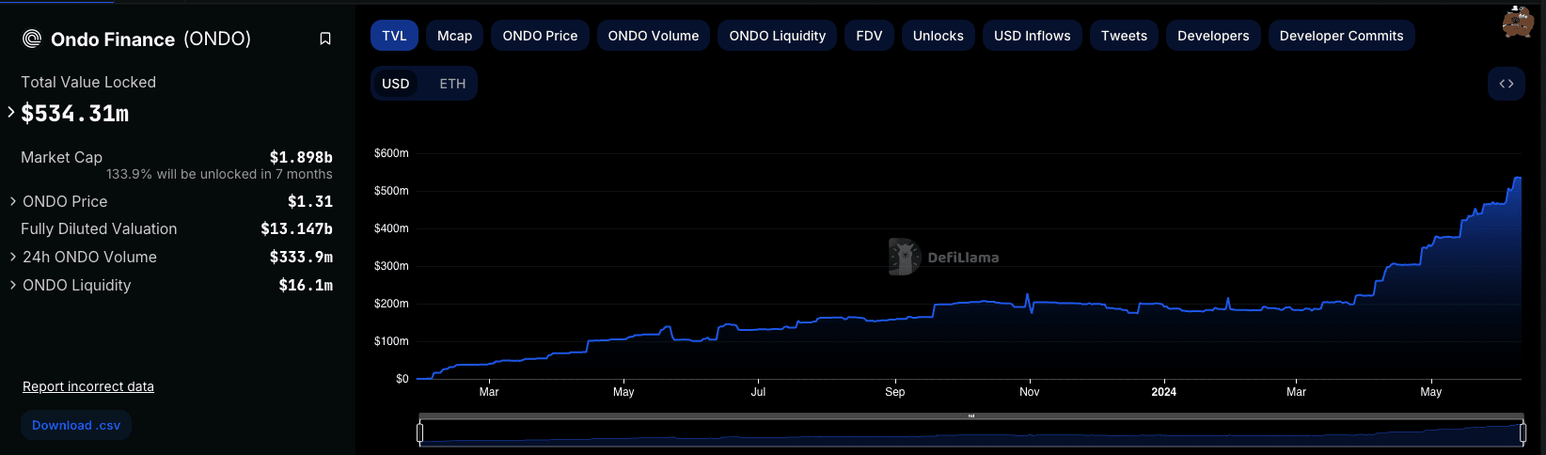Image resolution: width=1546 pixels, height=455 pixels.
Task: Enable the ONDO Price chart metric
Action: tap(540, 36)
